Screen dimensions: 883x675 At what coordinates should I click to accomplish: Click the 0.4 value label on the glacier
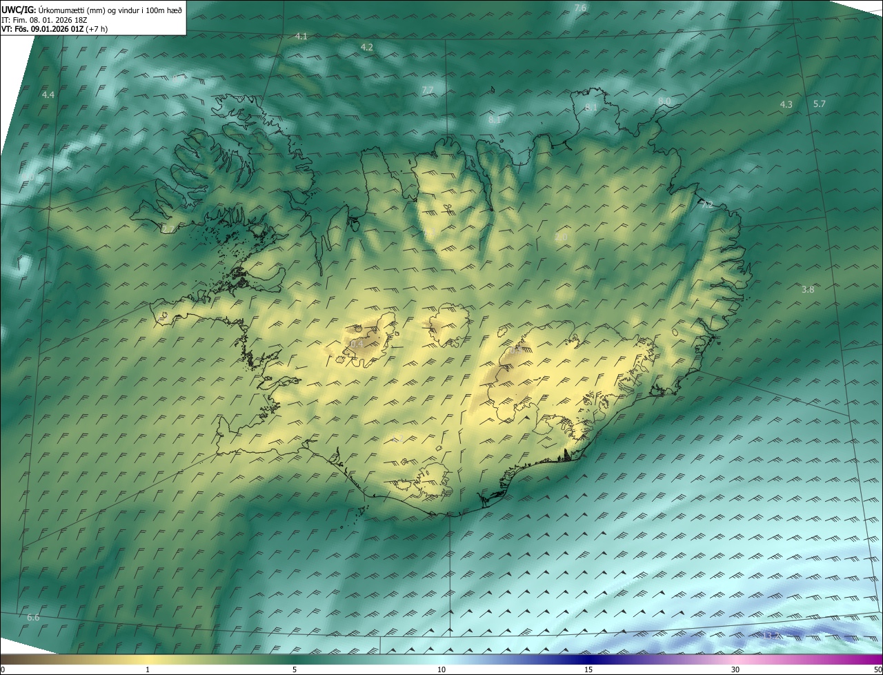pos(356,344)
